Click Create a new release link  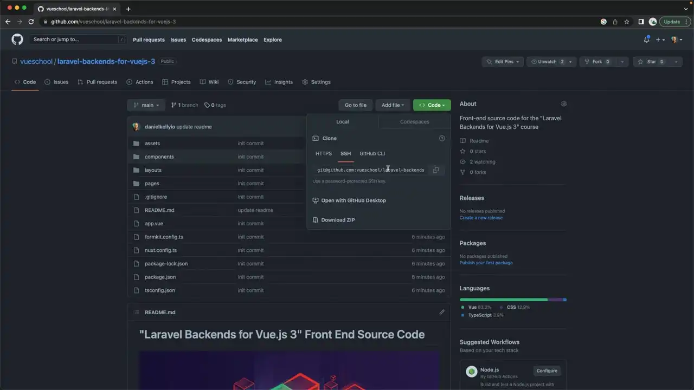[481, 218]
